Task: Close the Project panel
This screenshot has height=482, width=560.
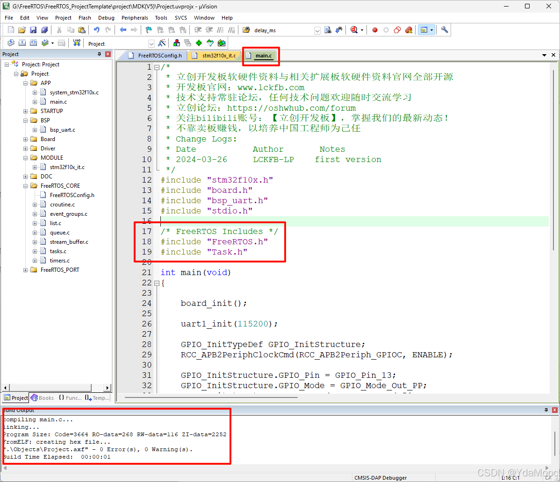Action: coord(108,54)
